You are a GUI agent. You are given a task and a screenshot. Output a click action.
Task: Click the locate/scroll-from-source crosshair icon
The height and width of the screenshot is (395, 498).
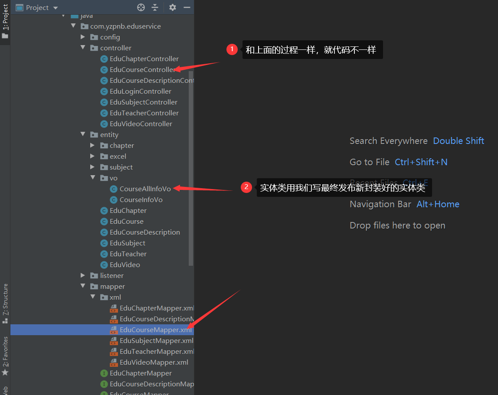coord(141,7)
